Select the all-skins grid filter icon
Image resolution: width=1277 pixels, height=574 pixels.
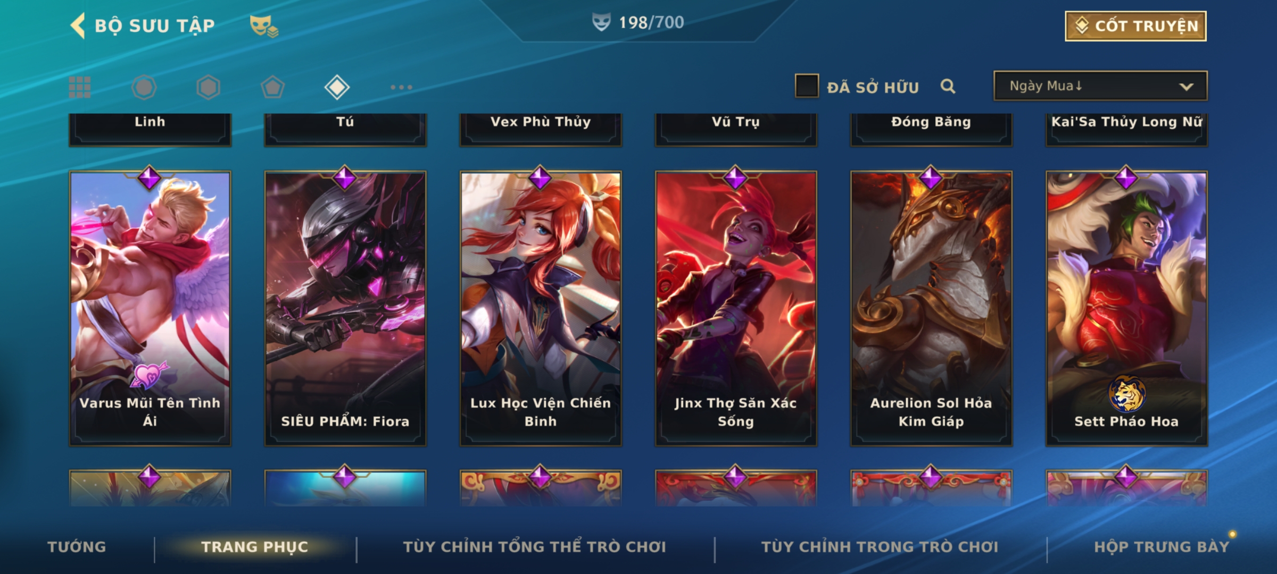(x=80, y=87)
